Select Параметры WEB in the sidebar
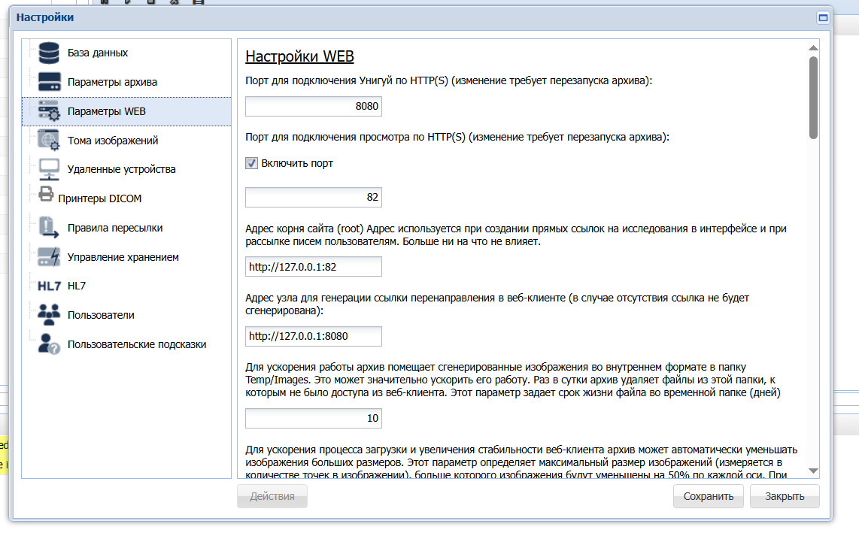 (126, 111)
